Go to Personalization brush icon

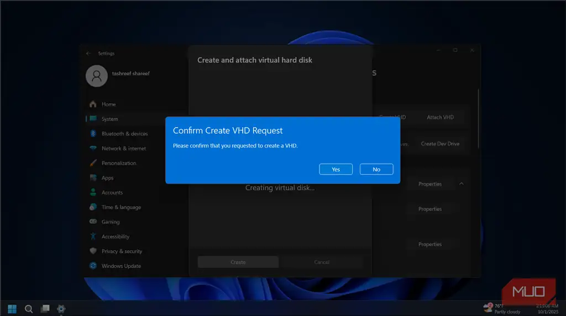93,163
